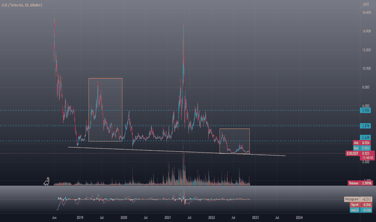Click the EOS / TetherUS chart title
This screenshot has height=222, width=376.
(x=22, y=5)
